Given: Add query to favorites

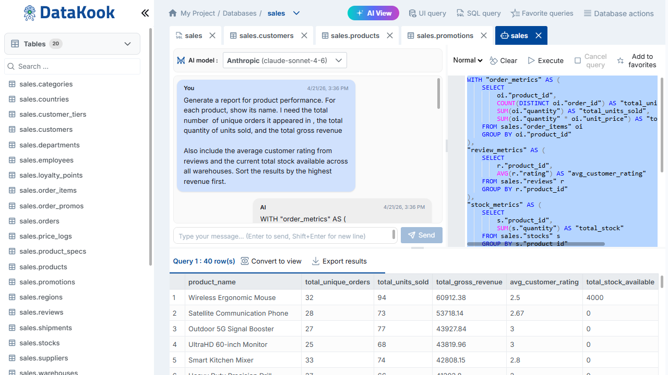Looking at the screenshot, I should click(636, 60).
